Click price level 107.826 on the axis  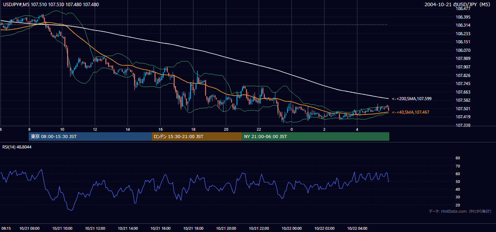[463, 75]
